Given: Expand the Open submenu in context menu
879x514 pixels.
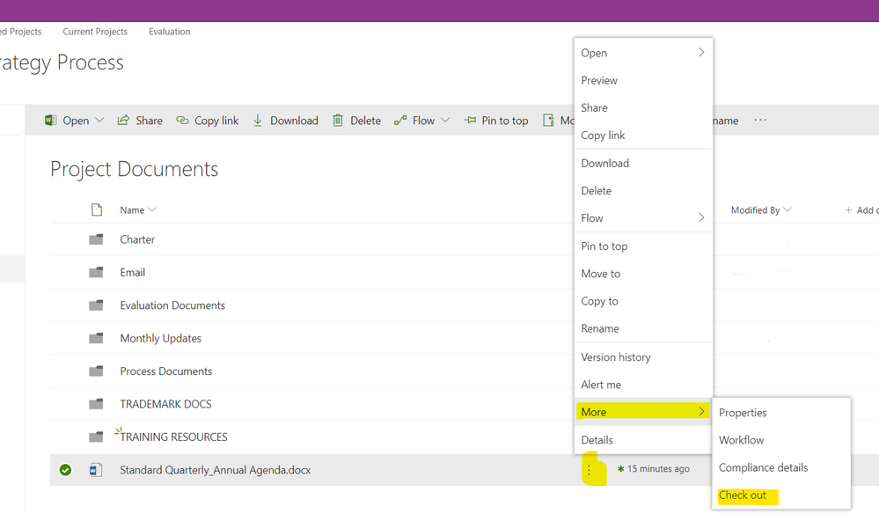Looking at the screenshot, I should pos(701,52).
